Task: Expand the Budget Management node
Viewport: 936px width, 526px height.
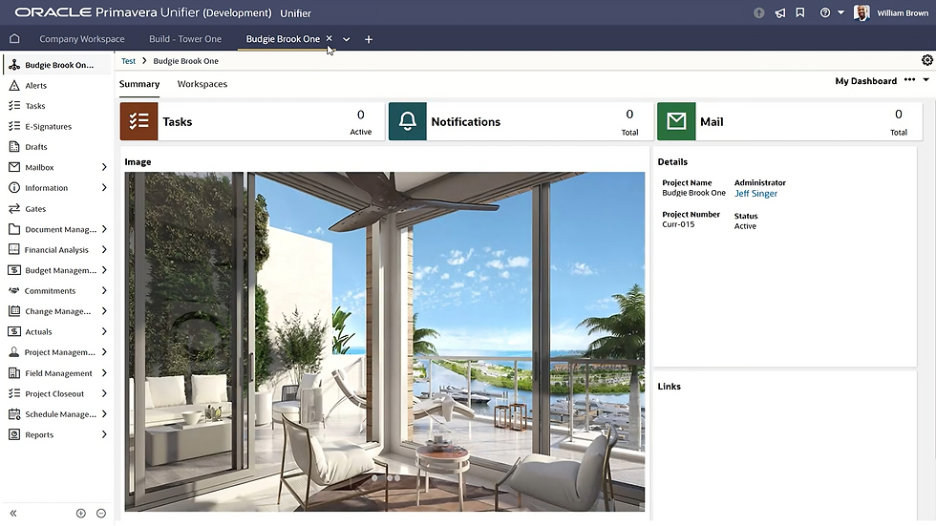Action: point(104,269)
